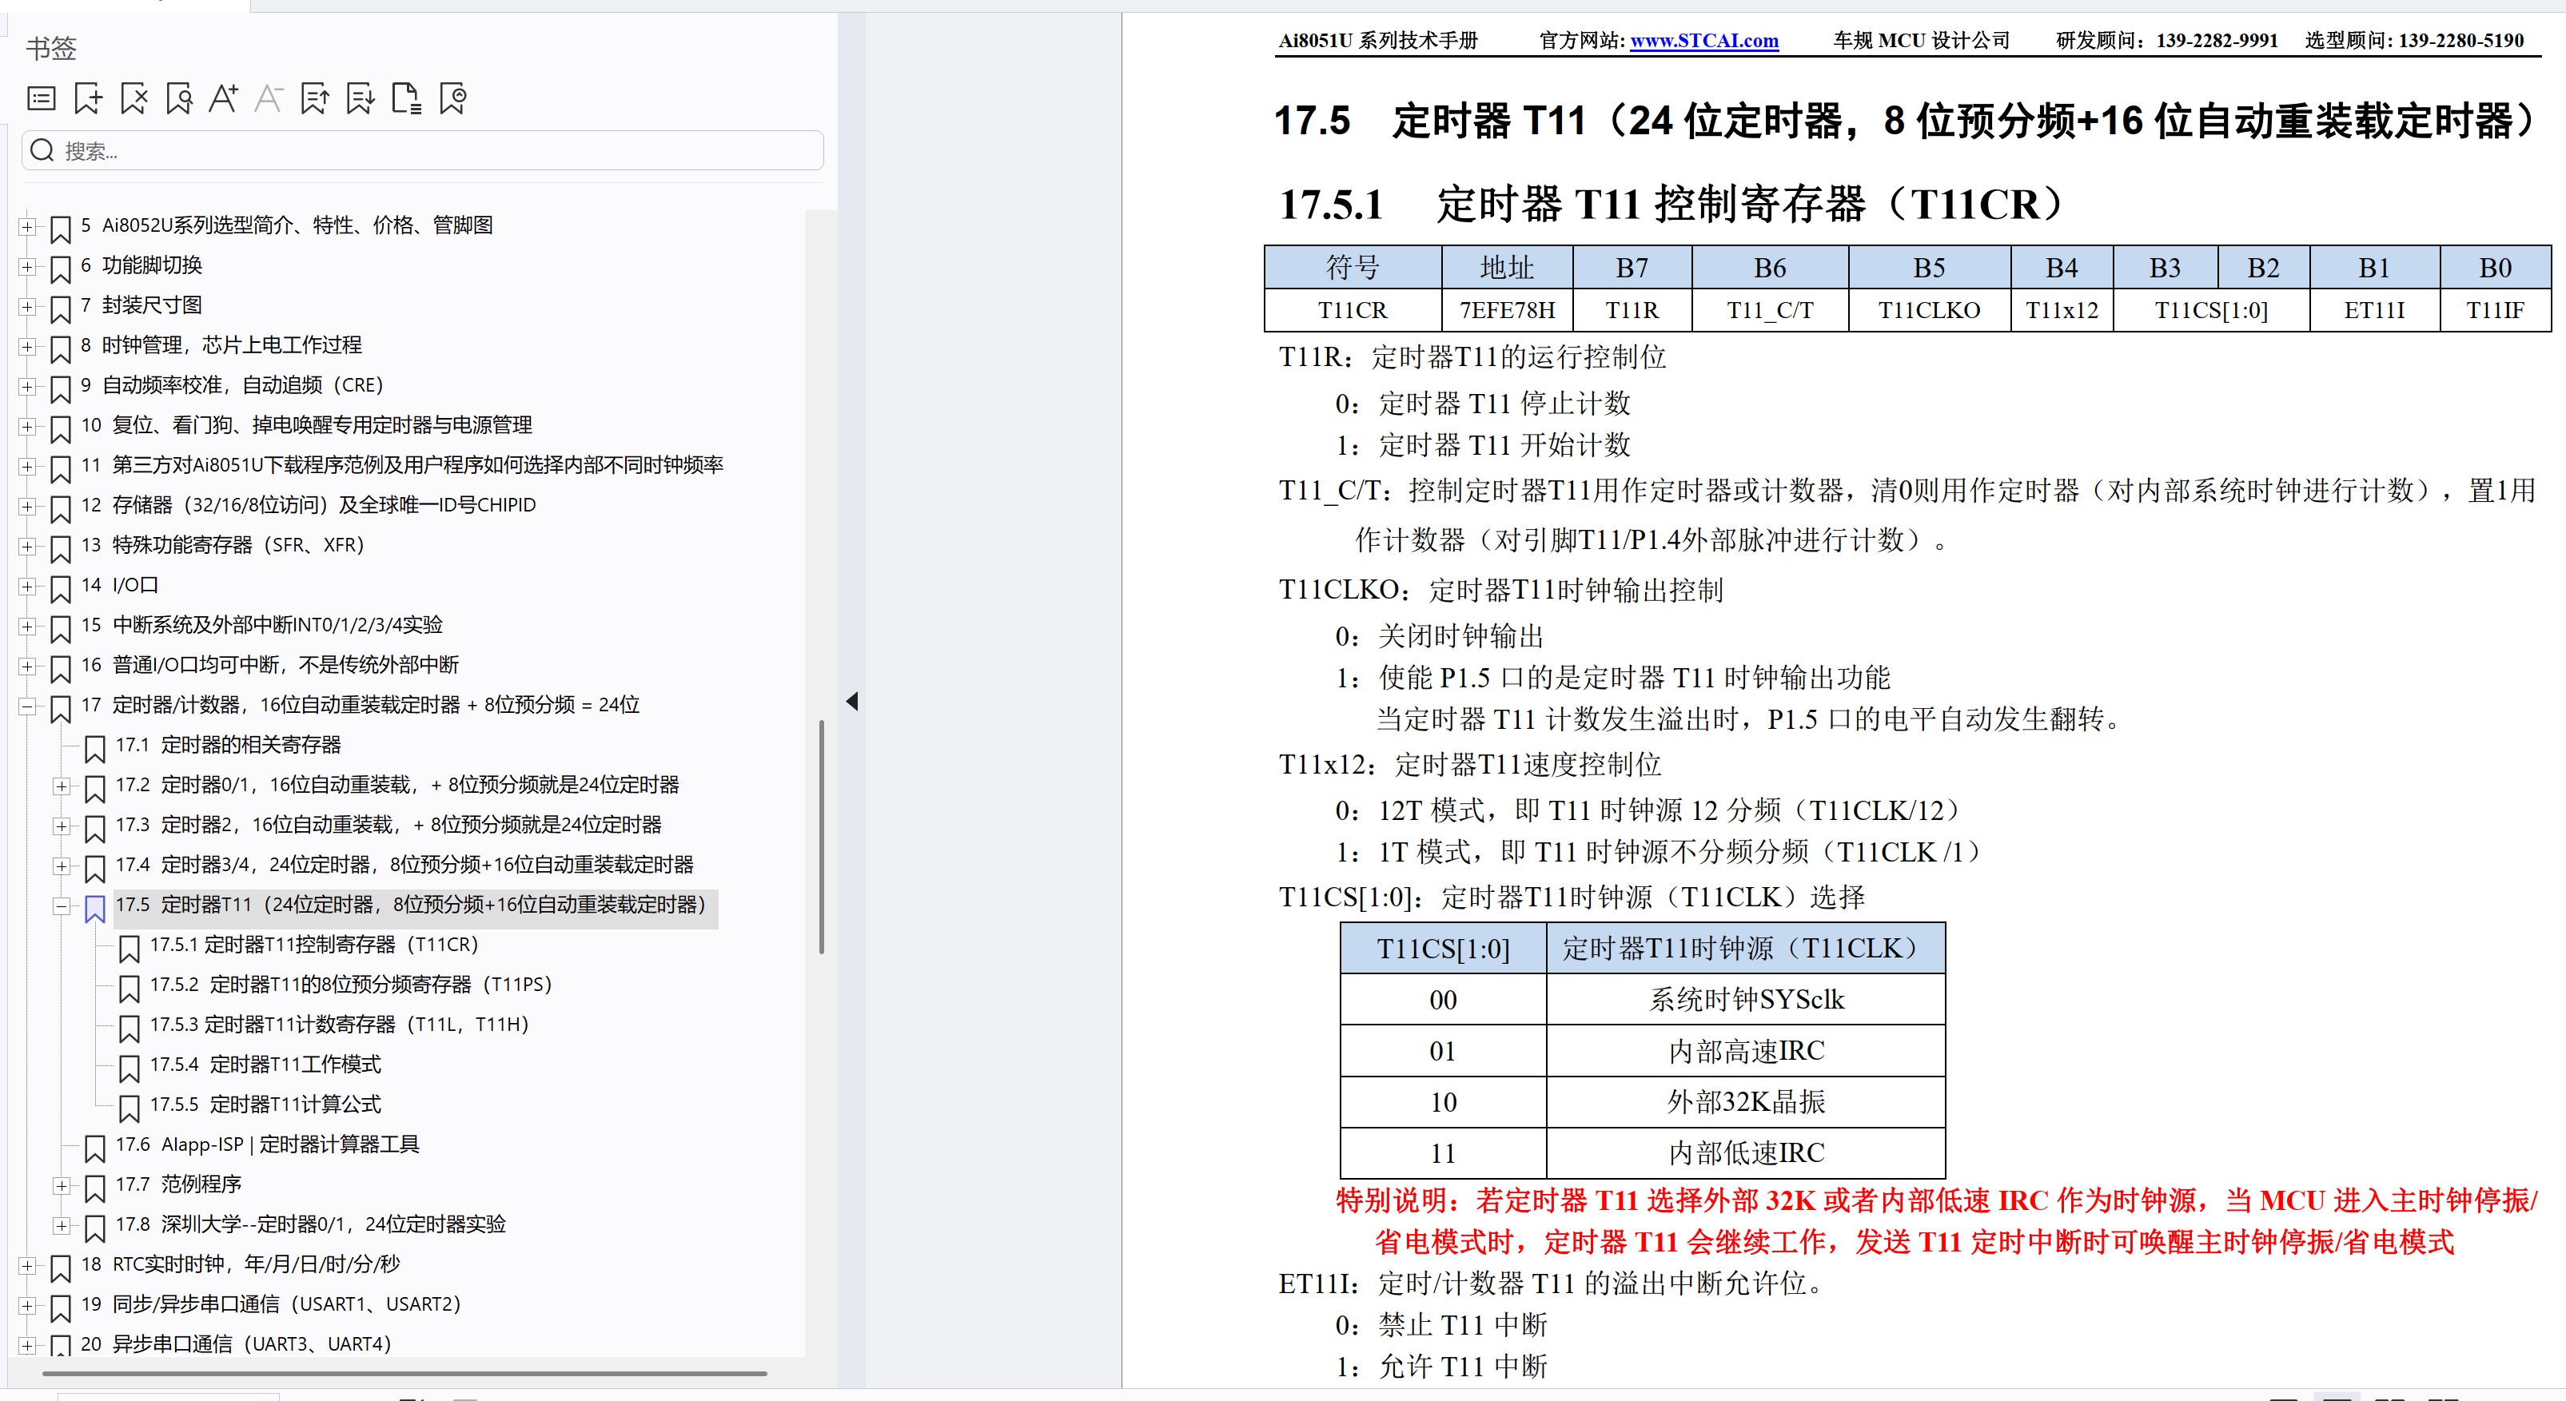Click the bookmarks panel vertical scrollbar
The image size is (2566, 1401).
click(822, 837)
